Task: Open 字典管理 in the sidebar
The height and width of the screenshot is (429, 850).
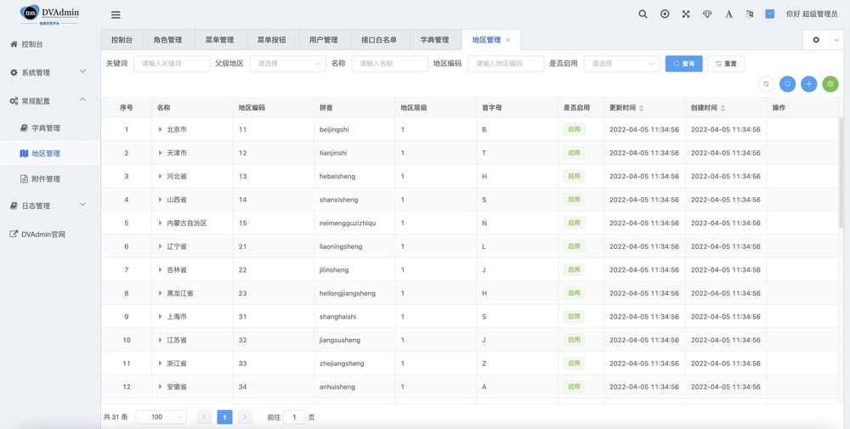Action: coord(45,128)
